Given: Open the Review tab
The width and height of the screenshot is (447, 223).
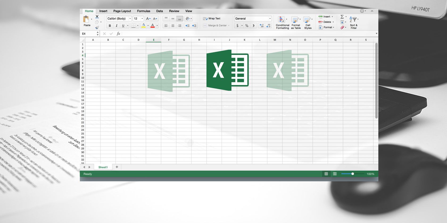Looking at the screenshot, I should [174, 11].
